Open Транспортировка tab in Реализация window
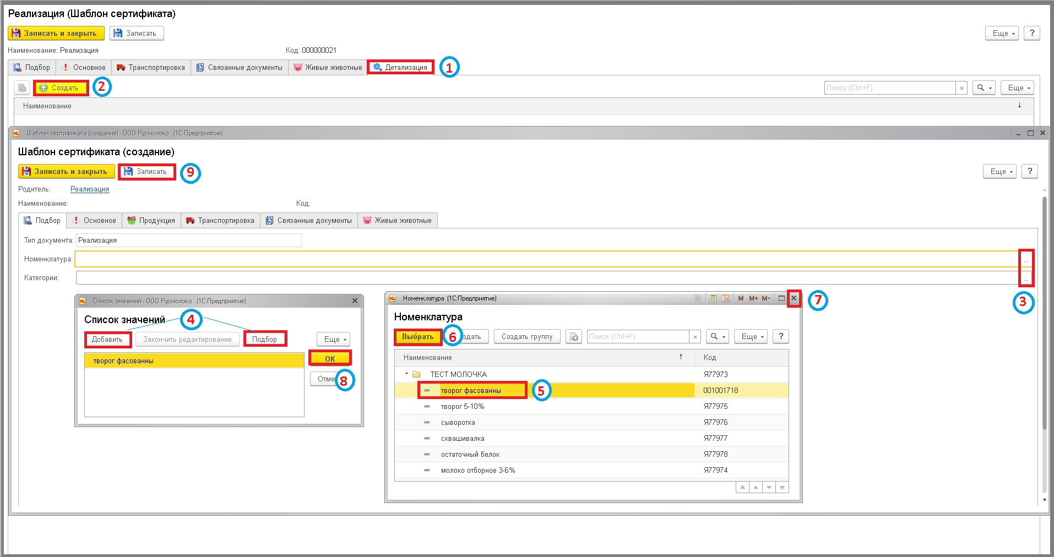This screenshot has height=557, width=1054. pyautogui.click(x=151, y=67)
